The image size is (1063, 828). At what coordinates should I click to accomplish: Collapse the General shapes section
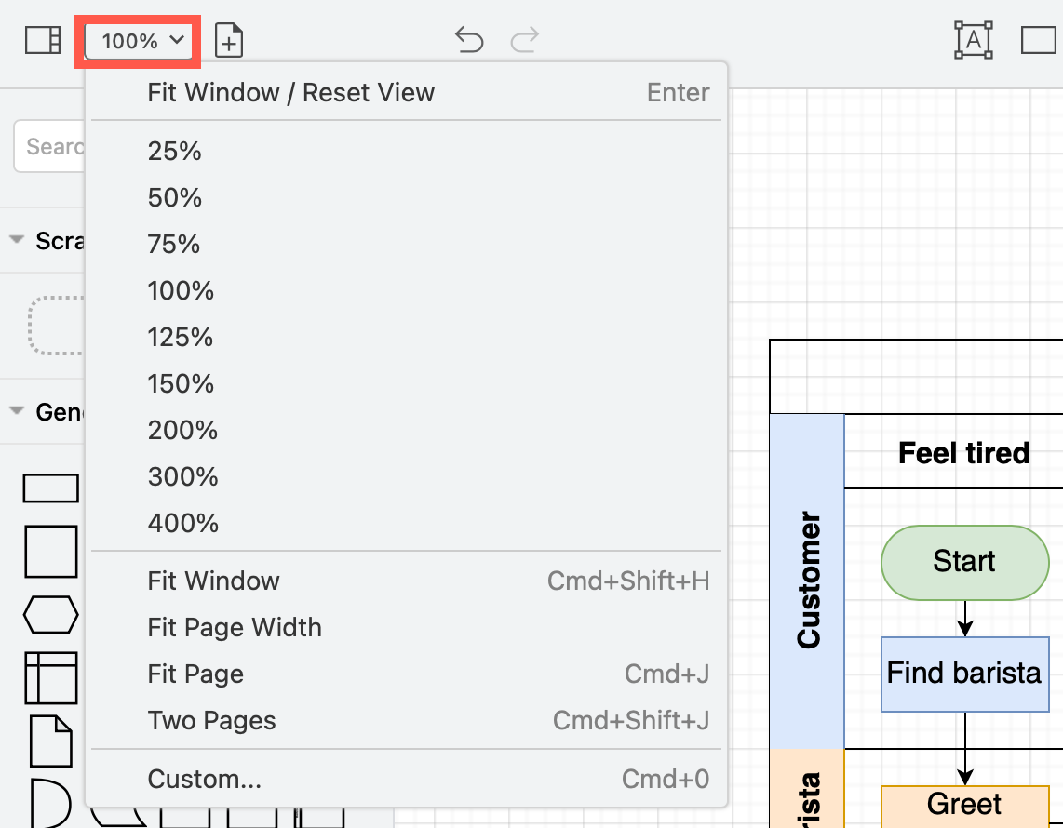point(17,411)
